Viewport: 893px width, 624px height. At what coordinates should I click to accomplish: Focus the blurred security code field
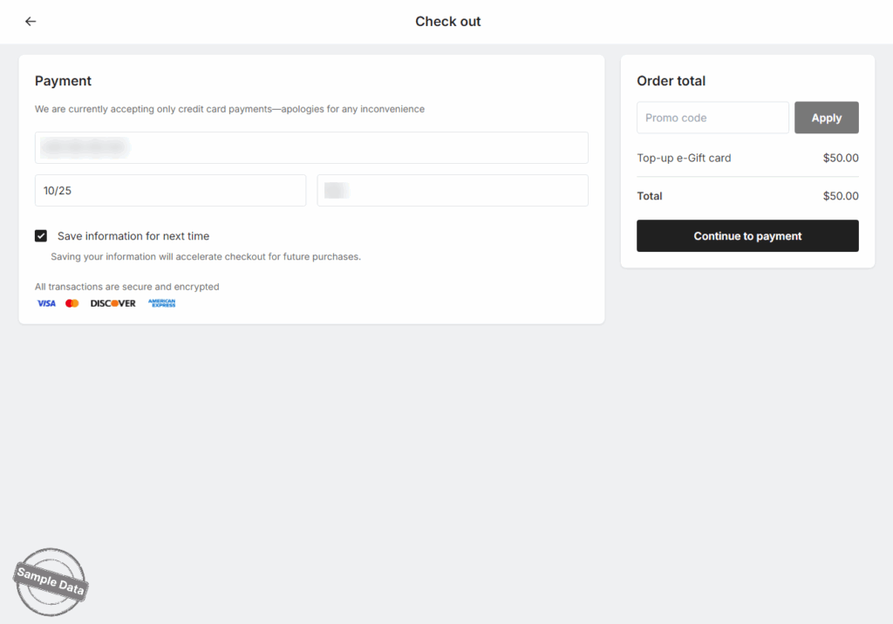click(453, 191)
